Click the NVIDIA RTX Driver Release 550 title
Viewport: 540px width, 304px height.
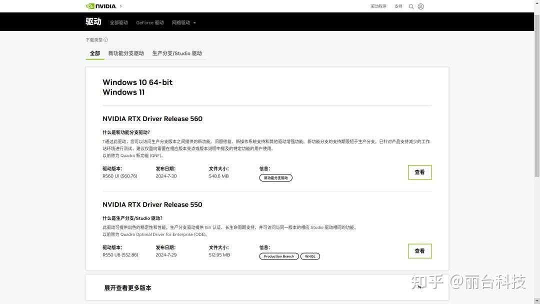tap(152, 204)
